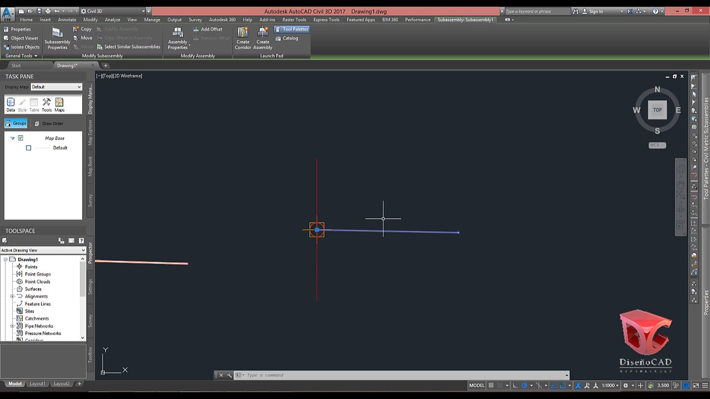Expand the General Tools panel
The height and width of the screenshot is (399, 710).
21,56
